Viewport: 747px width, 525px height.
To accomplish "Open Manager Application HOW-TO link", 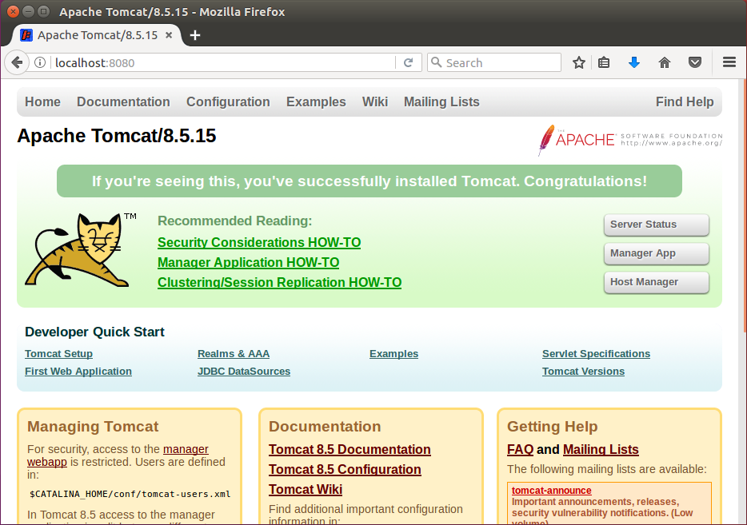I will (x=248, y=262).
